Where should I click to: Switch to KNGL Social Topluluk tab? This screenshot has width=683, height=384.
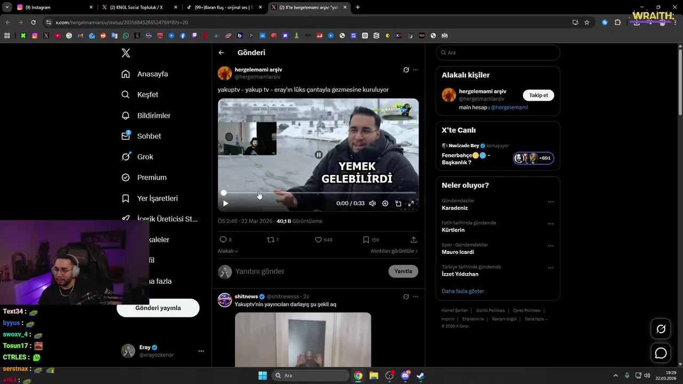139,7
